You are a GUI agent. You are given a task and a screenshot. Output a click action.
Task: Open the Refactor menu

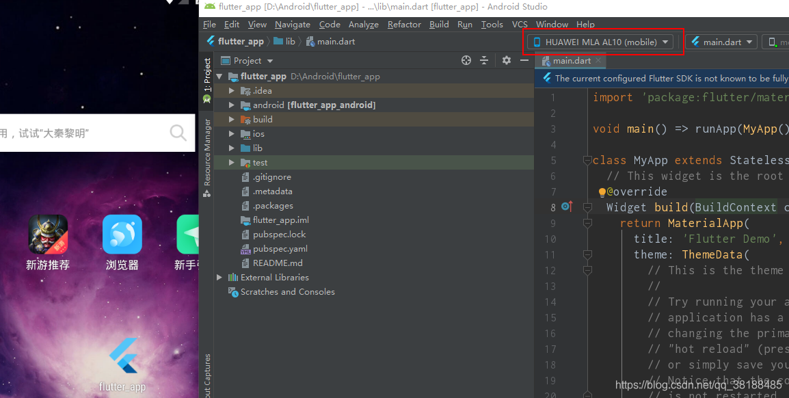click(404, 24)
